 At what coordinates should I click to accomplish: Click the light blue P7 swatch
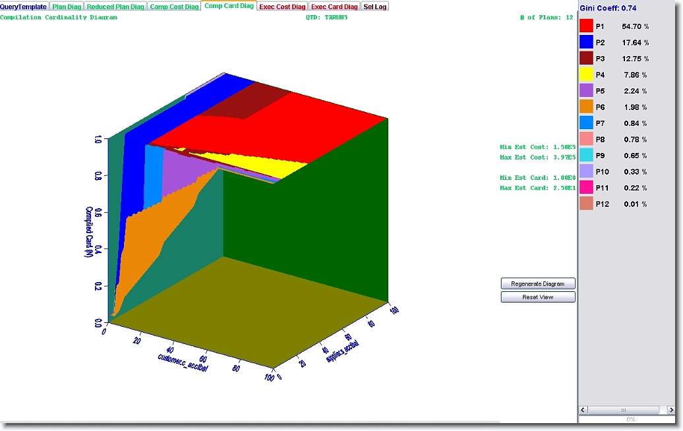(586, 123)
